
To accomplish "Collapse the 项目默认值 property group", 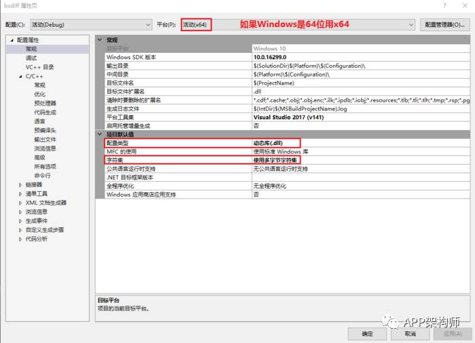I will click(x=100, y=134).
